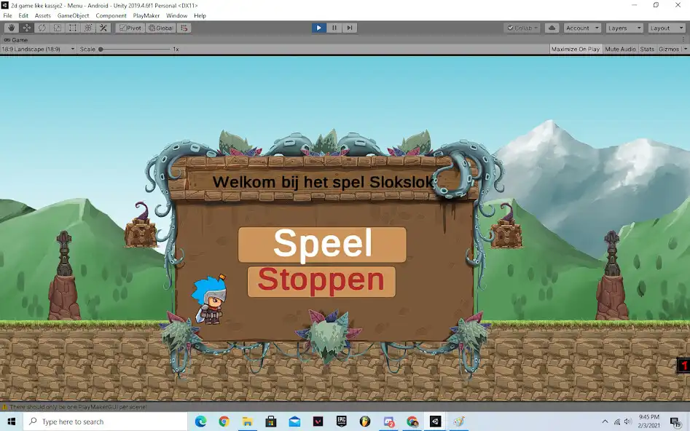The width and height of the screenshot is (690, 431).
Task: Open the PlayMaker menu
Action: (x=145, y=15)
